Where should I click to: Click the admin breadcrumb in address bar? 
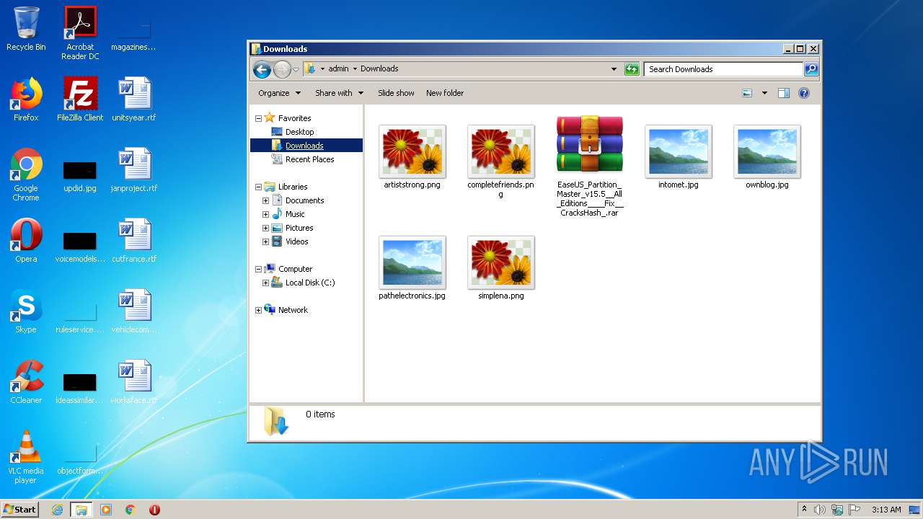(x=338, y=69)
